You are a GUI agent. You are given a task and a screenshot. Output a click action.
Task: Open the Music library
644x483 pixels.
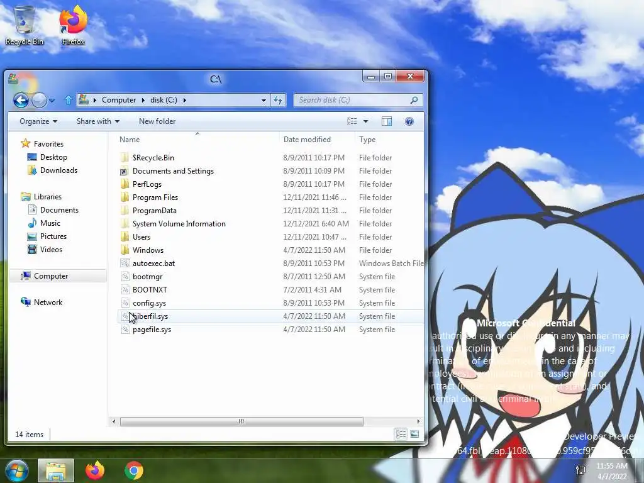coord(50,223)
